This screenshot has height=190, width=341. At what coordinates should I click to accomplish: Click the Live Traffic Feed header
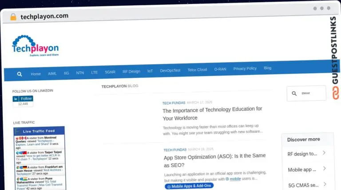[39, 131]
